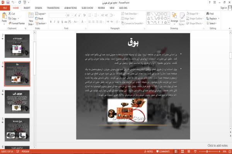Toggle Italic formatting

click(55, 22)
